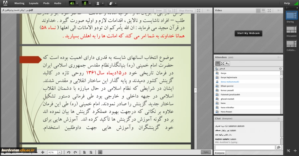The width and height of the screenshot is (299, 156).
Task: Expand the microphone options dropdown arrow
Action: (x=90, y=3)
